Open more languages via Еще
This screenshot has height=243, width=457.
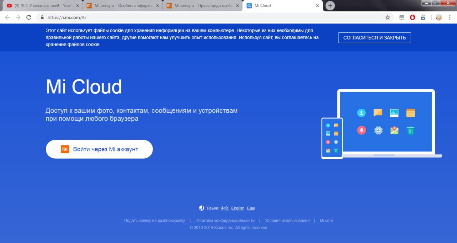coord(251,208)
